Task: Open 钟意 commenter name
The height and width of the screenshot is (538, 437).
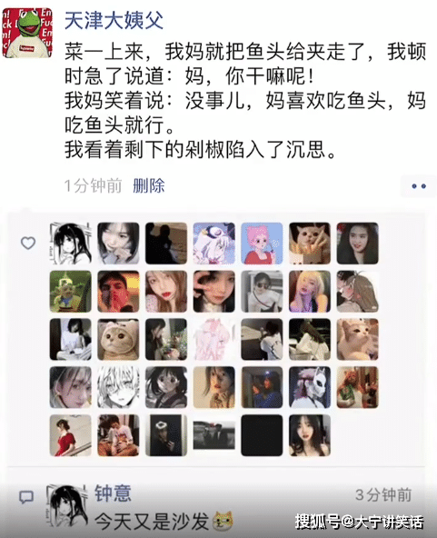Action: (x=113, y=493)
